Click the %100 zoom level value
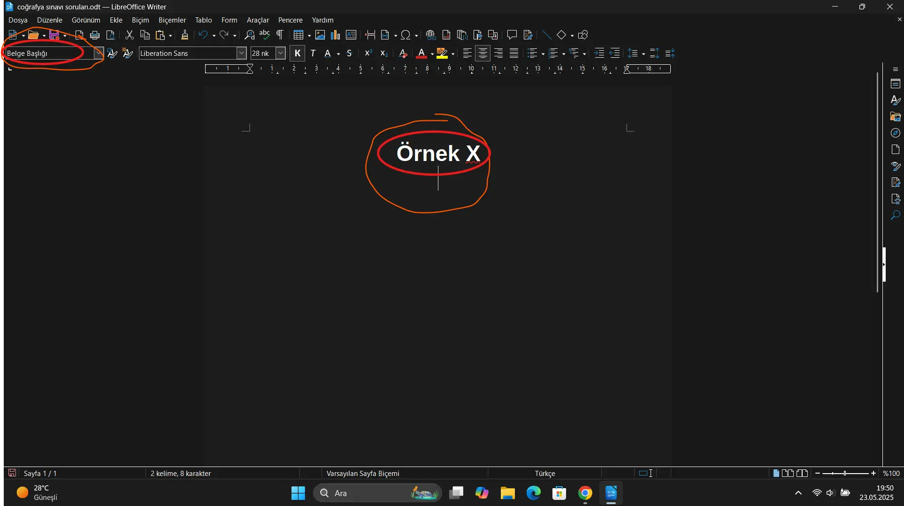This screenshot has height=506, width=904. click(891, 473)
